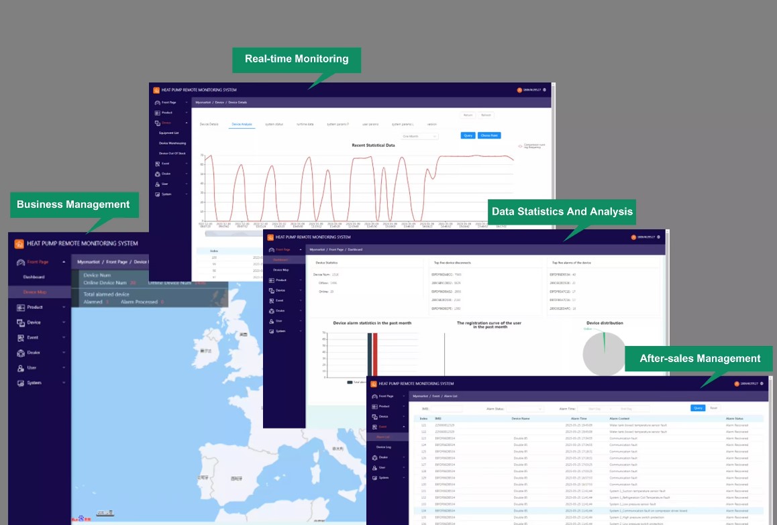Collapse Front Page menu in map window

(x=64, y=262)
